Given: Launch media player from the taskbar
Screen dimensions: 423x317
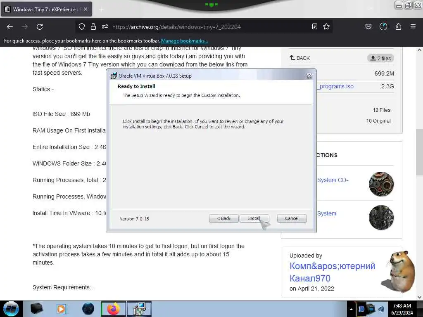Looking at the screenshot, I should pos(61,309).
